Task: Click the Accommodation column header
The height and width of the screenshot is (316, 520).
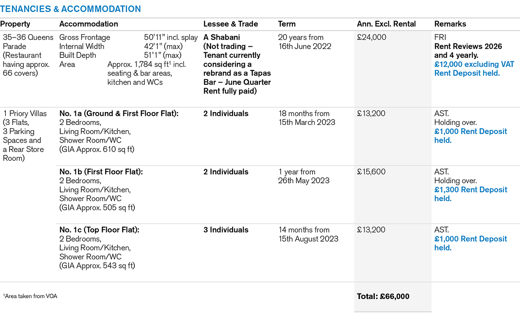Action: (x=88, y=24)
